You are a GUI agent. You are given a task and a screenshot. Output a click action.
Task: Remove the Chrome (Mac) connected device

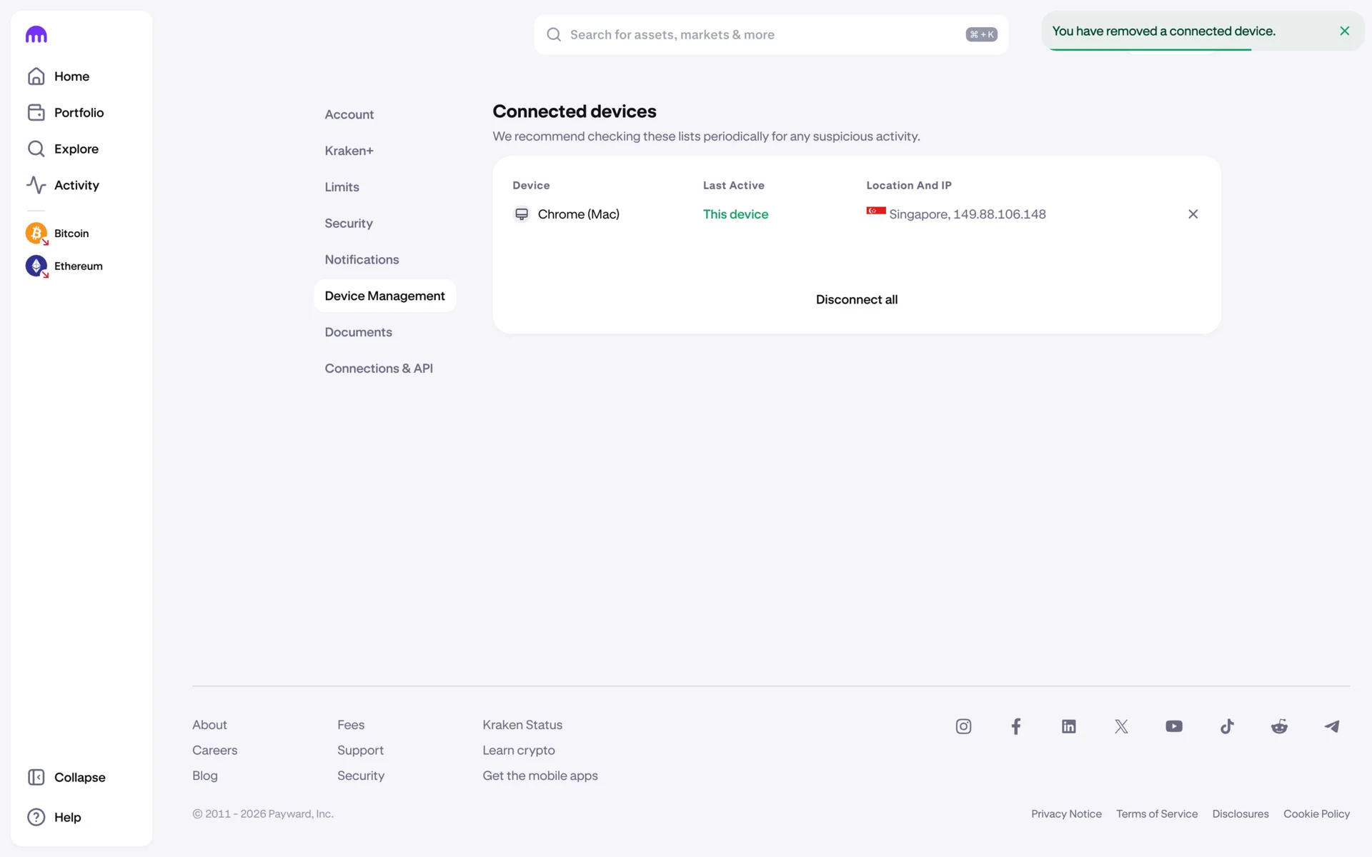click(x=1193, y=214)
